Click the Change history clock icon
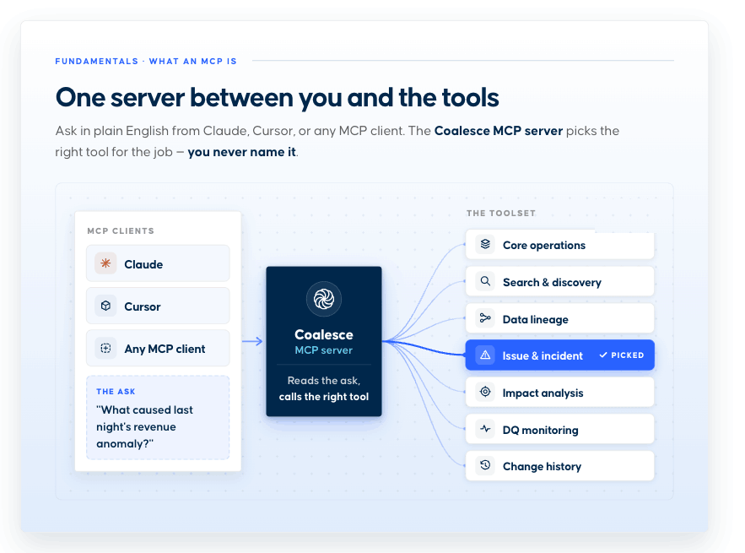Image resolution: width=745 pixels, height=553 pixels. pyautogui.click(x=485, y=465)
